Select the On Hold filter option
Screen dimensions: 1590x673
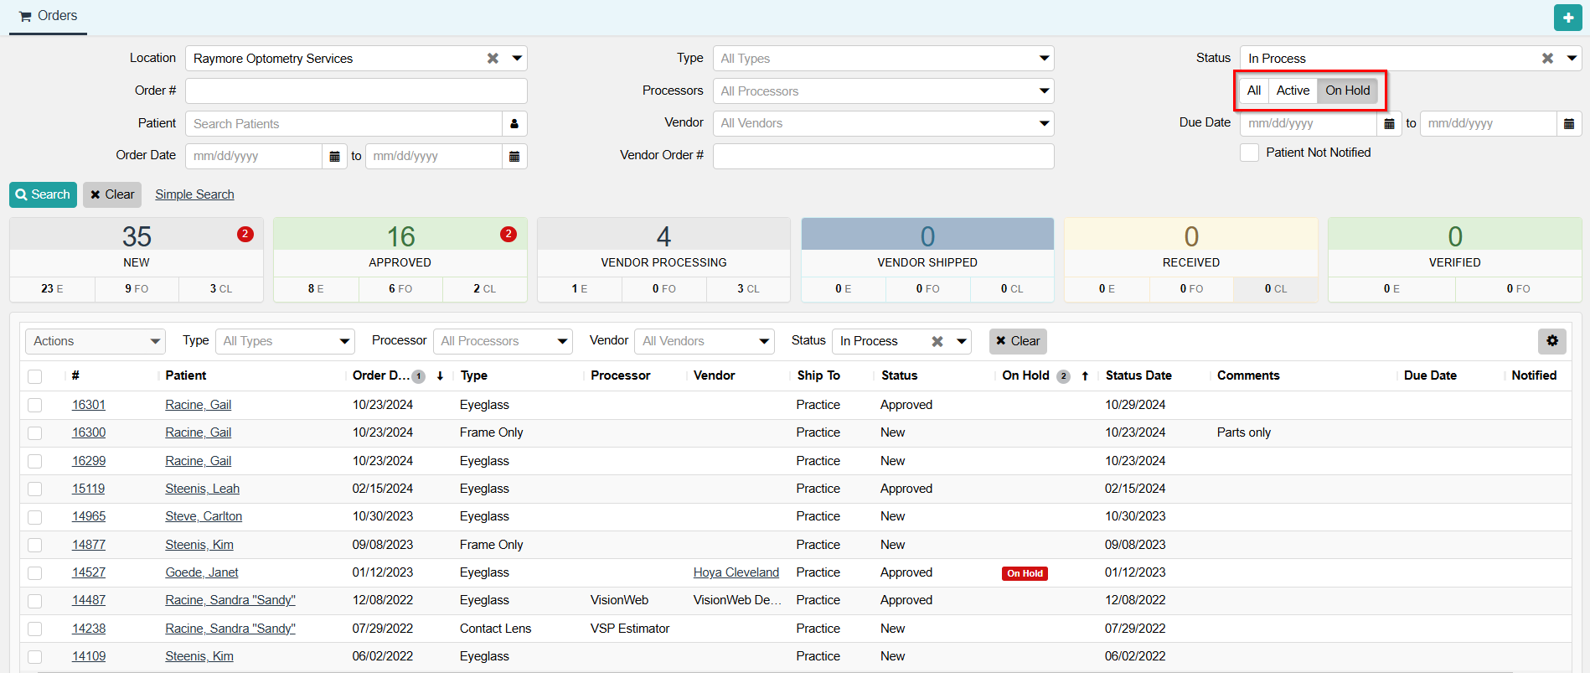click(x=1347, y=91)
